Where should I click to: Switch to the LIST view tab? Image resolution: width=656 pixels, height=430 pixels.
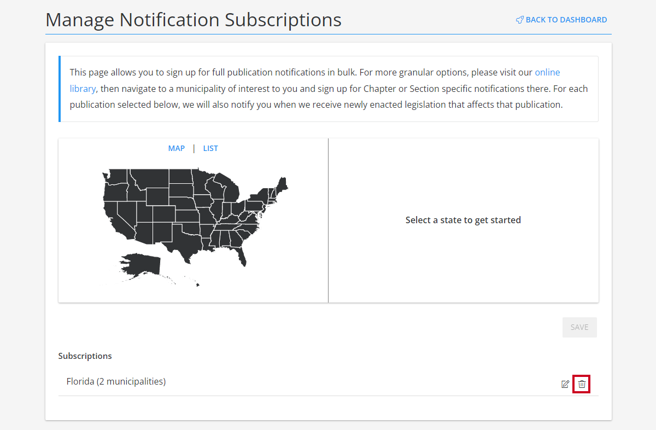click(x=210, y=148)
